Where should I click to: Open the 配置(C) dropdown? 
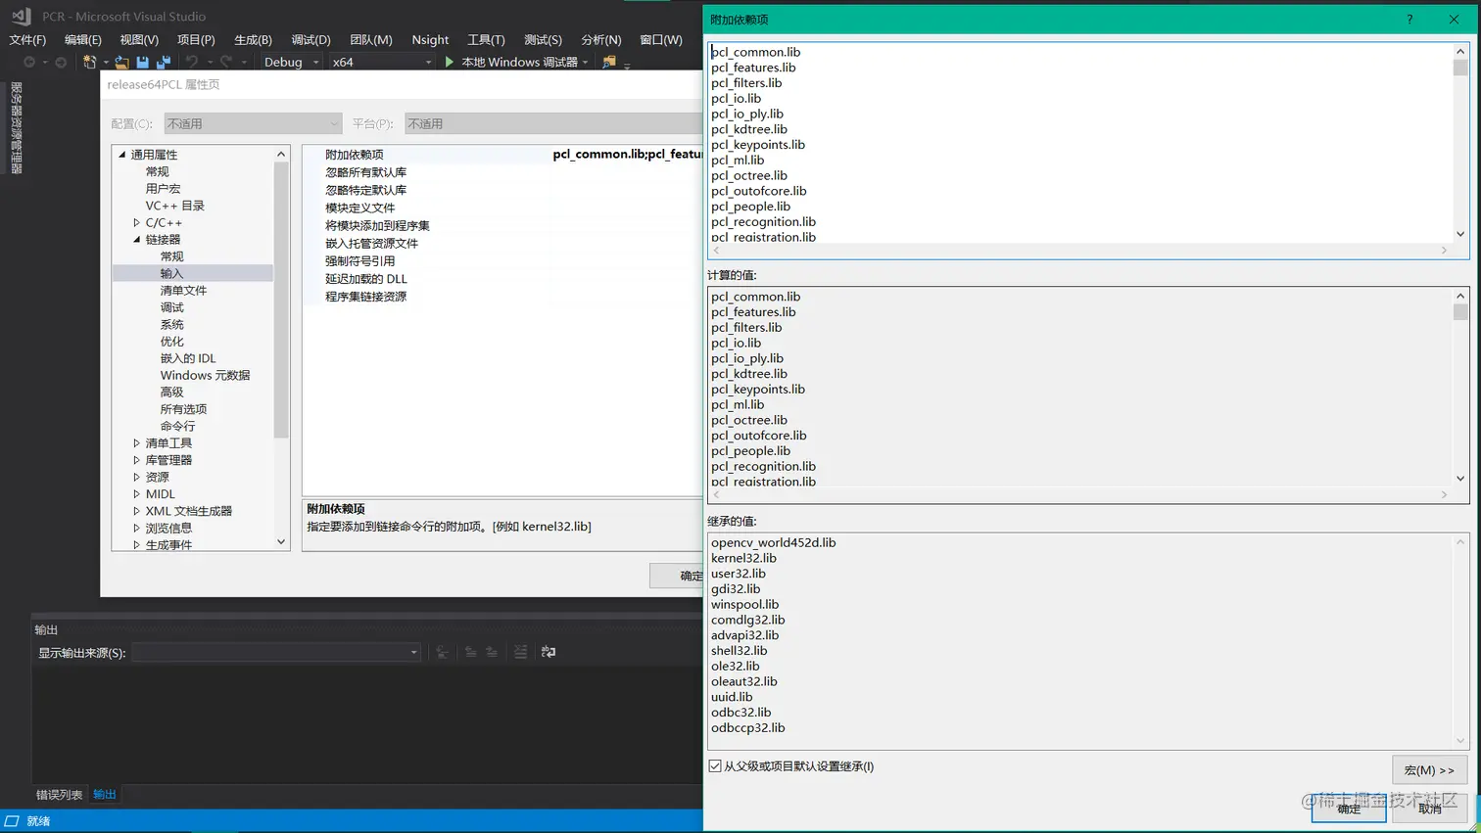(x=253, y=123)
